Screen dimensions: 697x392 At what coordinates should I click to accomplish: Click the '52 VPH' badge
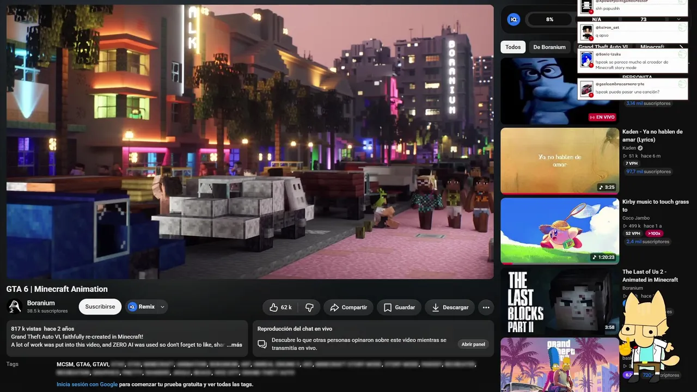[x=633, y=234]
